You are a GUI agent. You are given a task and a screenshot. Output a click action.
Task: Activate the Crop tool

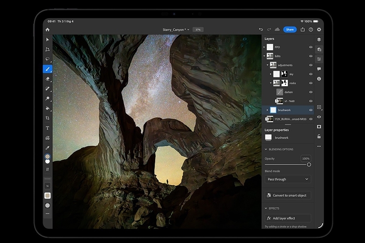[47, 118]
